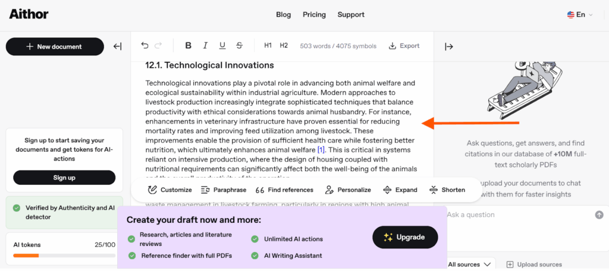Open the Export document option

(404, 46)
